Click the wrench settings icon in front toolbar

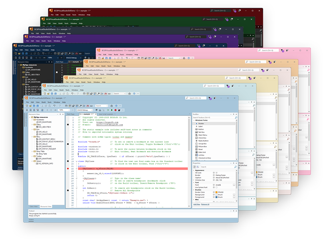[81, 106]
